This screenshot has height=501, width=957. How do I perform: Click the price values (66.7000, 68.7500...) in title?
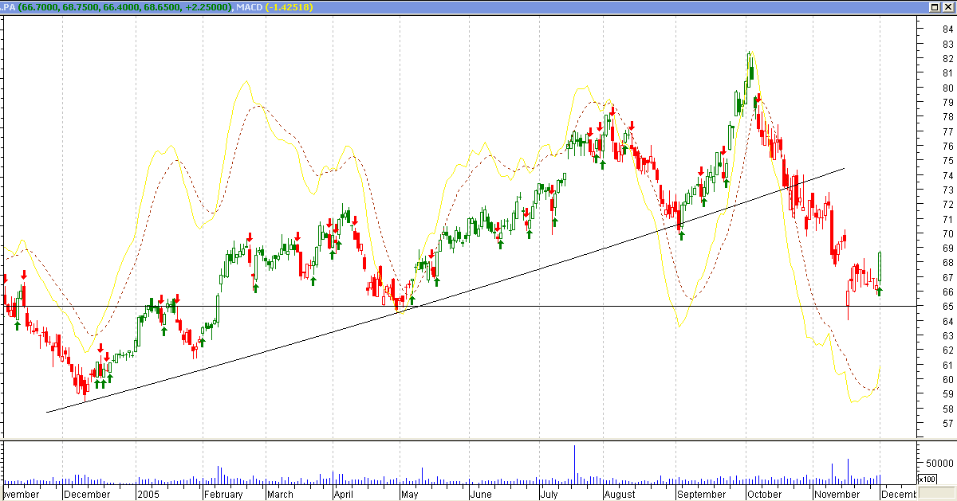[x=126, y=7]
